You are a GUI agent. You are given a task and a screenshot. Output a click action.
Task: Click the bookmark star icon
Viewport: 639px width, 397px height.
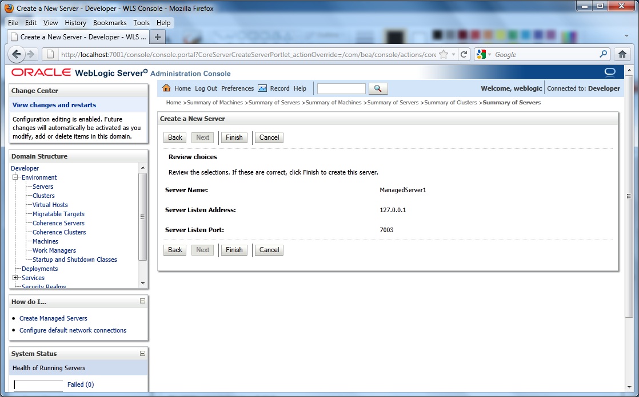pyautogui.click(x=445, y=54)
